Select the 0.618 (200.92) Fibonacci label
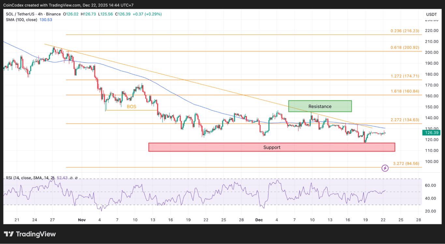The height and width of the screenshot is (244, 445). point(405,47)
